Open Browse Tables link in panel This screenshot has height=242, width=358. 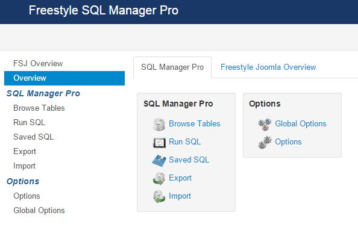[x=194, y=123]
